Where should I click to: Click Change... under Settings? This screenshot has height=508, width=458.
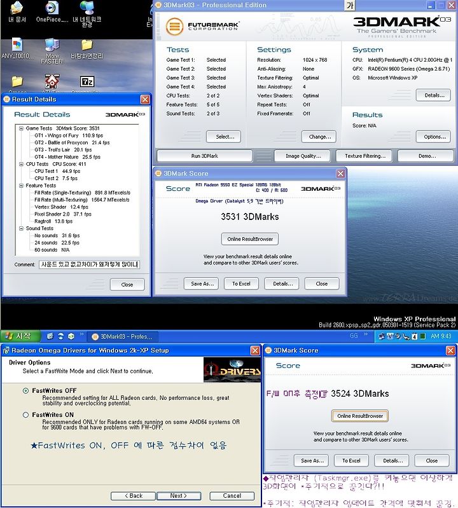[319, 137]
